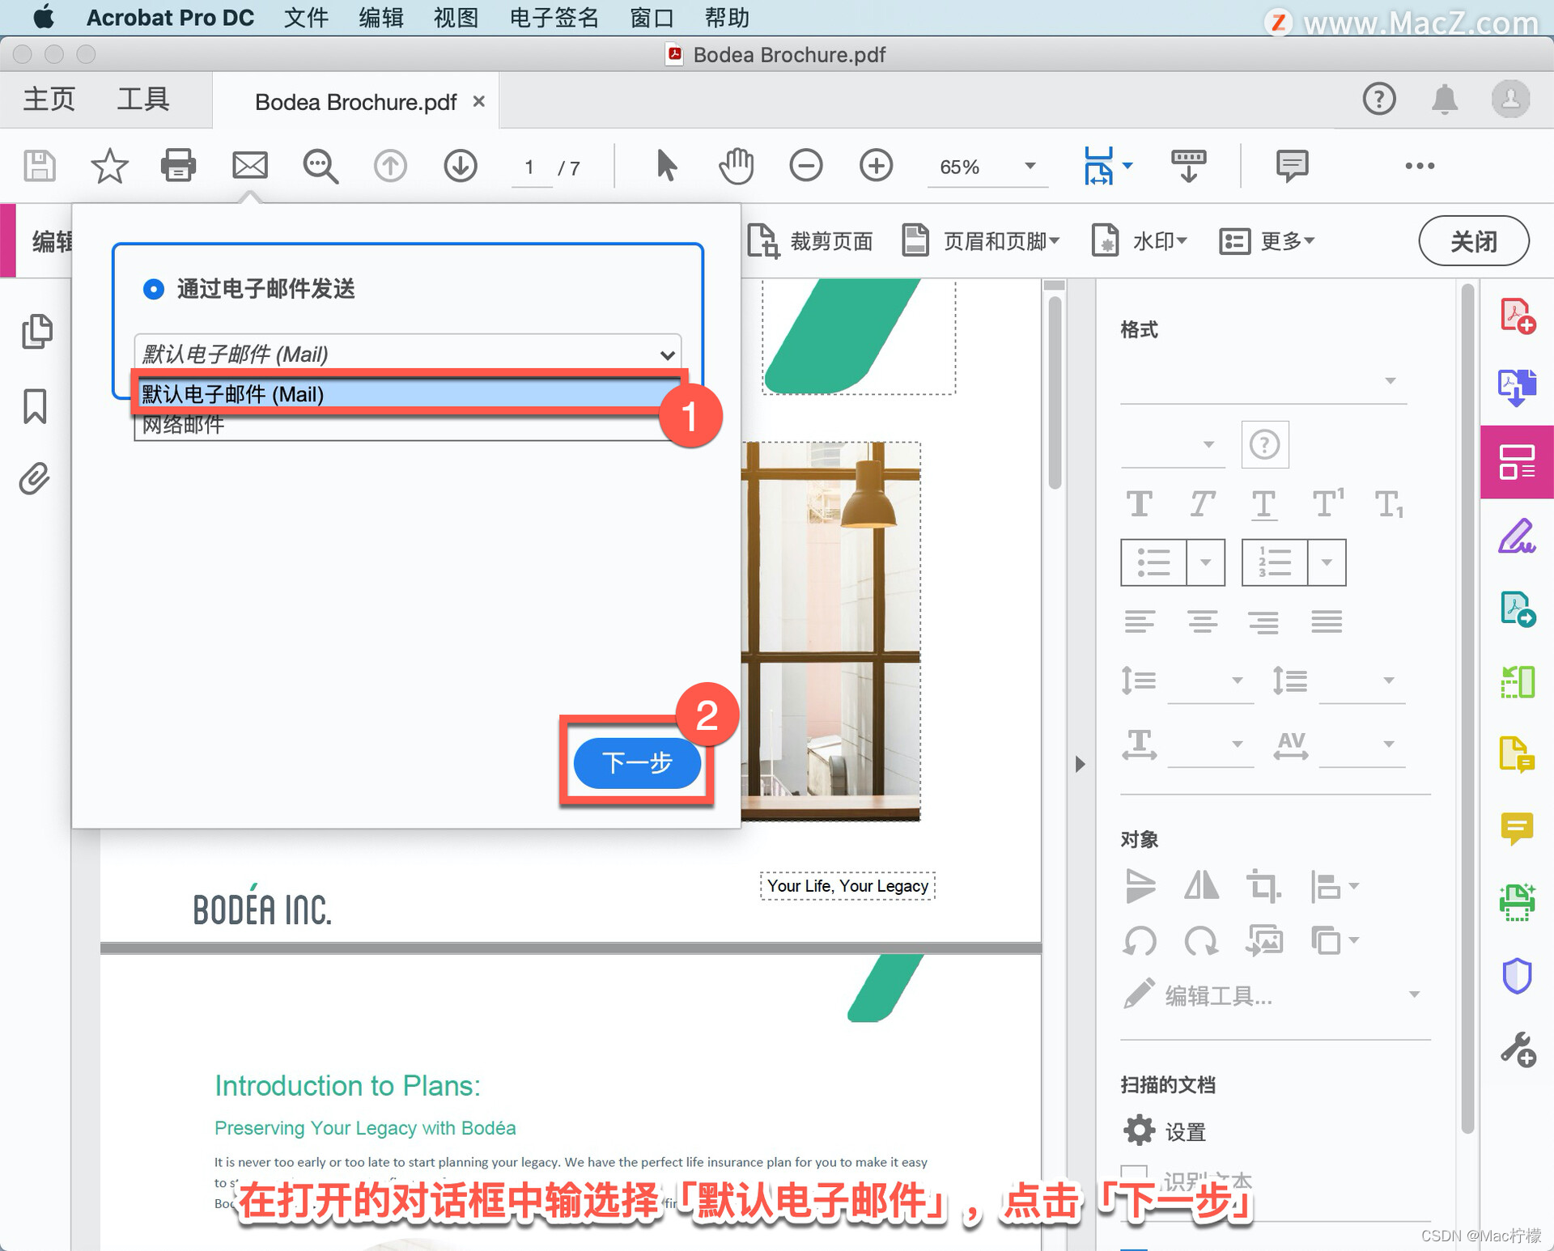Click the 关闭 button

(x=1473, y=241)
